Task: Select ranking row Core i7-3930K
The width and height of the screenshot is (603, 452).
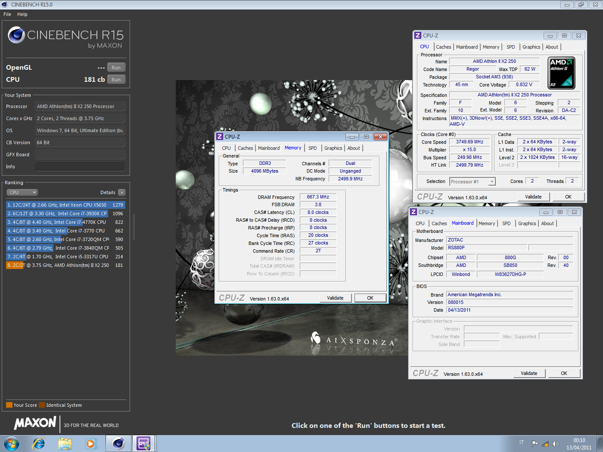Action: (x=65, y=214)
